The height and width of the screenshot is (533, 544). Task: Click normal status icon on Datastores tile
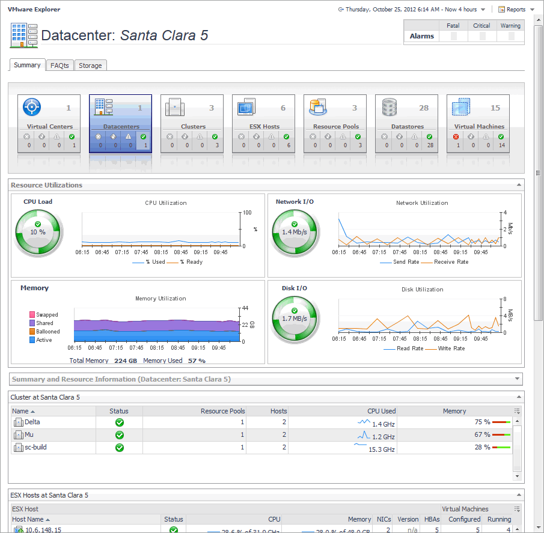430,136
